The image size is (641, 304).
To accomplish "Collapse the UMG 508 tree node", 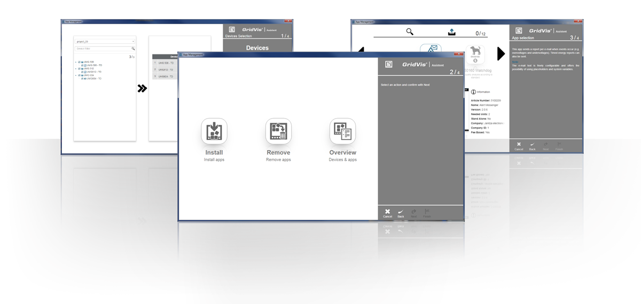I will coord(76,62).
